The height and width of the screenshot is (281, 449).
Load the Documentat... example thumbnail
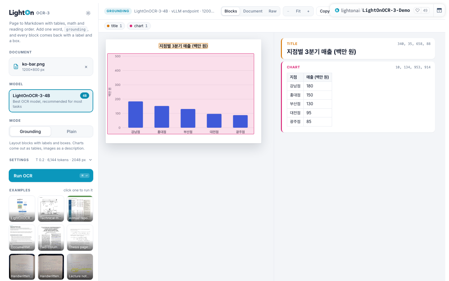coord(22,238)
